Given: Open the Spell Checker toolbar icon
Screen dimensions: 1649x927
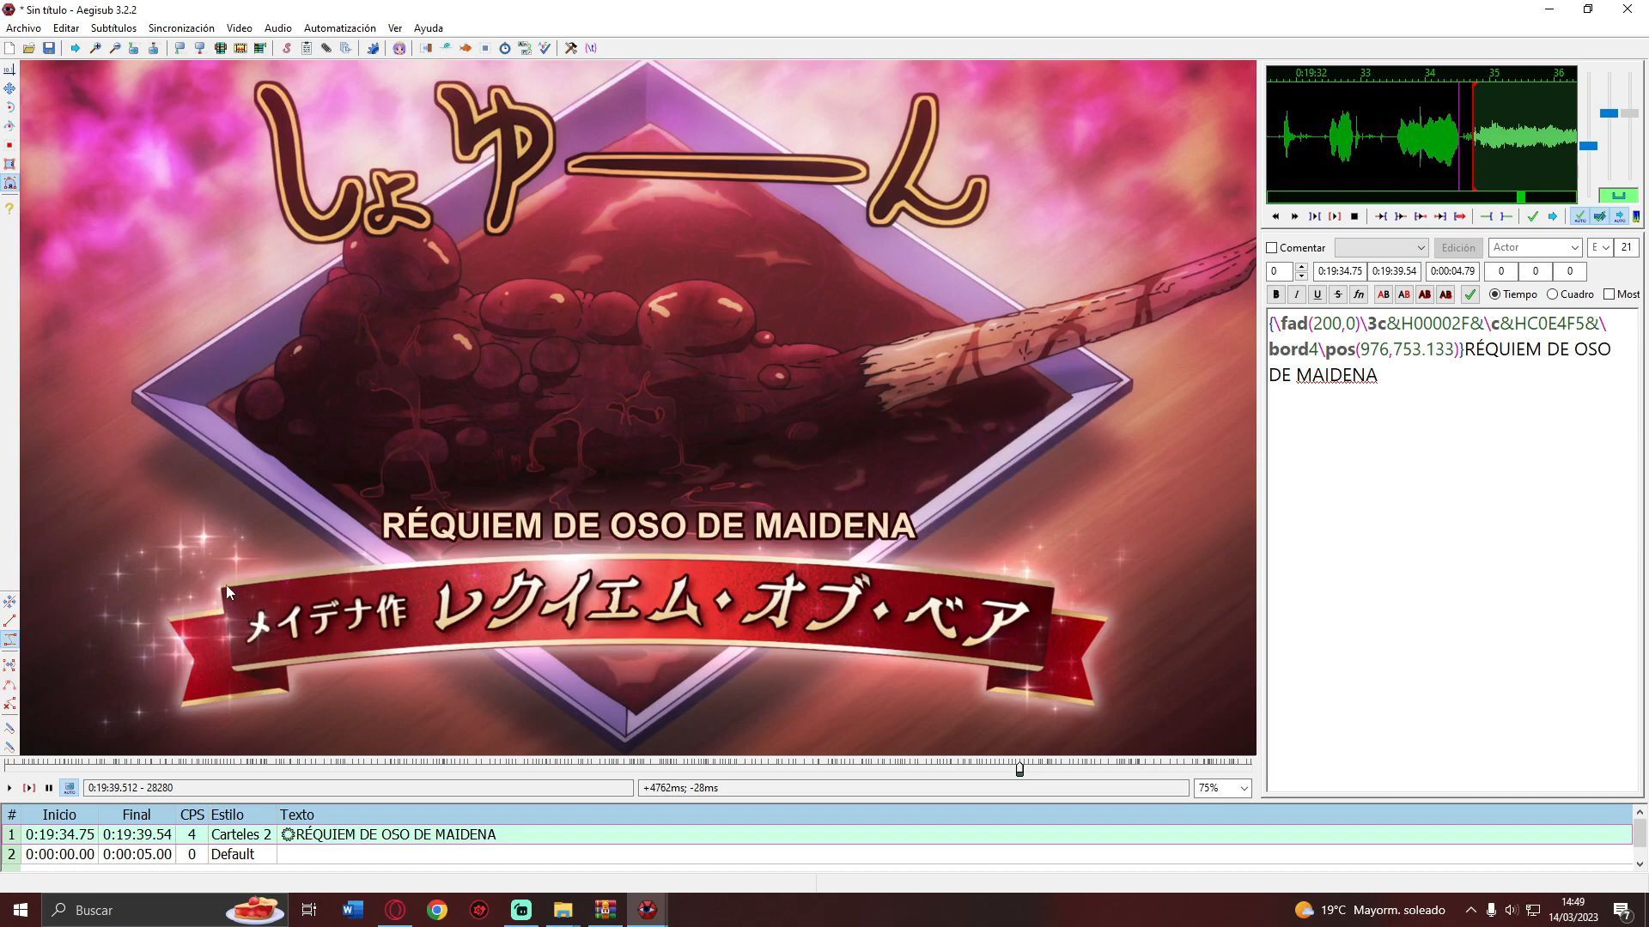Looking at the screenshot, I should click(545, 48).
